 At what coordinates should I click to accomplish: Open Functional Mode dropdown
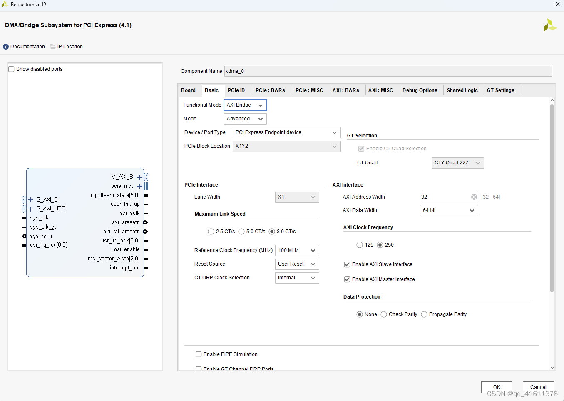coord(245,105)
